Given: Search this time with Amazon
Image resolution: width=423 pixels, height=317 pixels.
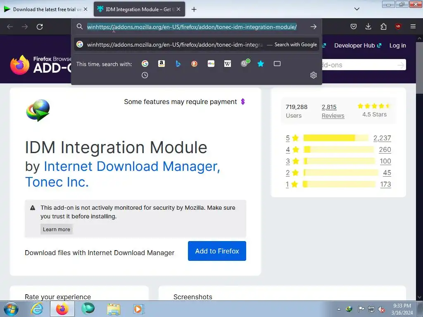Looking at the screenshot, I should [162, 64].
